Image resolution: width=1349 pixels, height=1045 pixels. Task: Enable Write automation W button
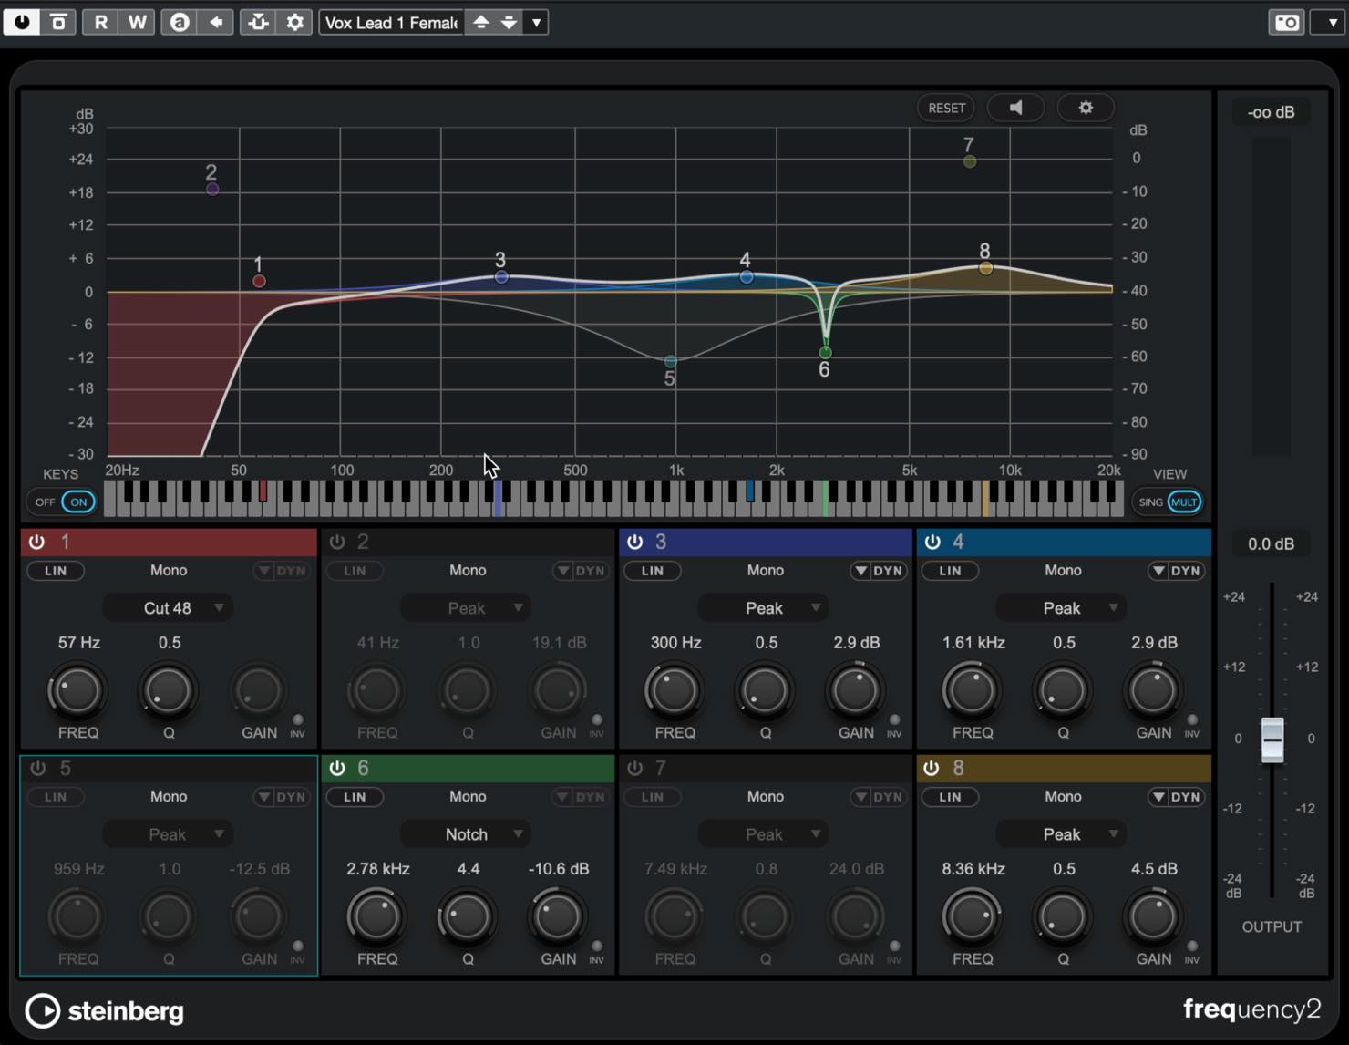click(137, 22)
